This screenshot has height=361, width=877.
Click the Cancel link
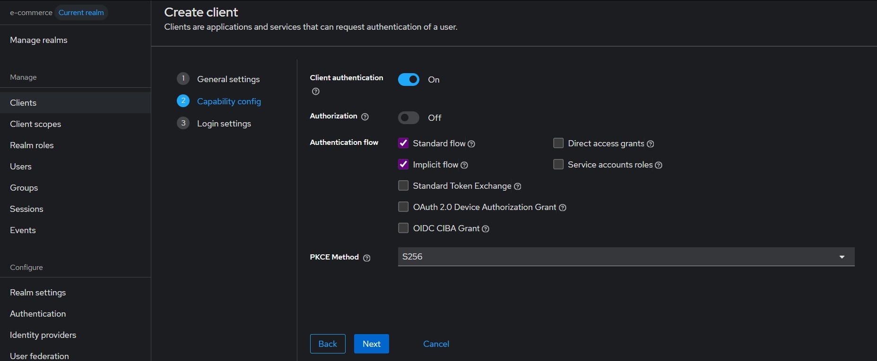click(436, 344)
